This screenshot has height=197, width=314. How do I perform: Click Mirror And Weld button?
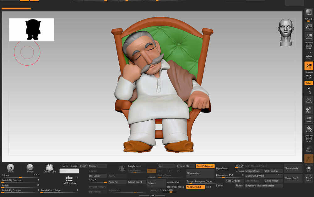click(264, 176)
